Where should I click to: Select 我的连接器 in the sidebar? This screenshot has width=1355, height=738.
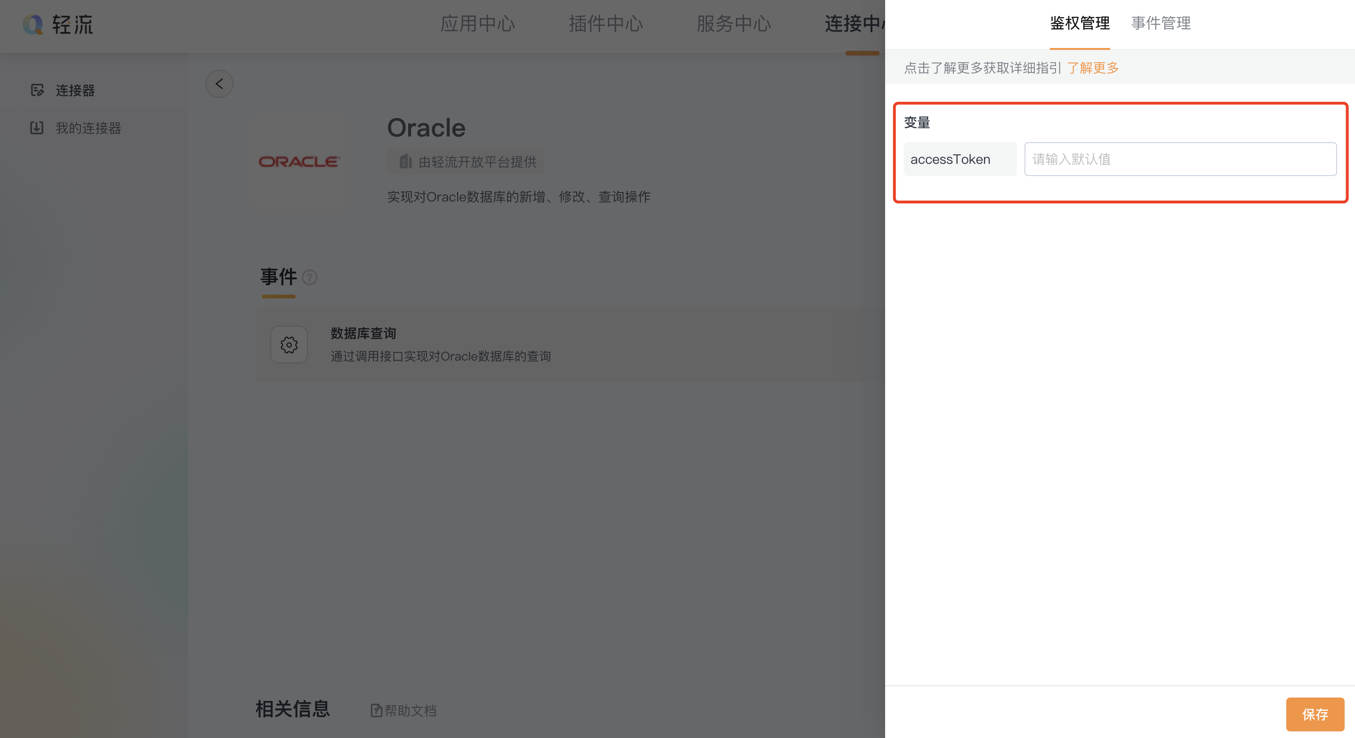point(89,128)
